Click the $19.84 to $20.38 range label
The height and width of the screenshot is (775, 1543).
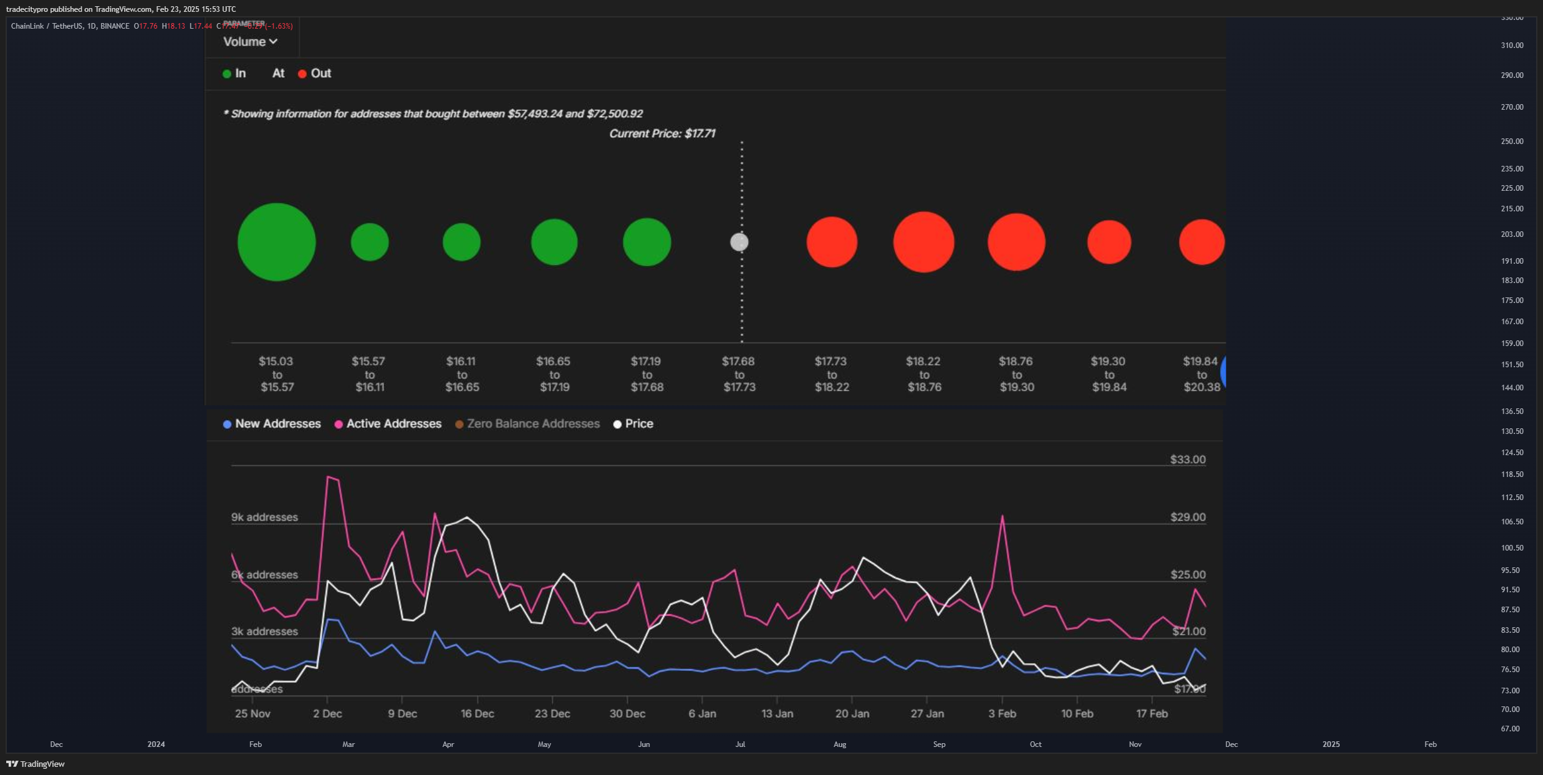pyautogui.click(x=1202, y=374)
